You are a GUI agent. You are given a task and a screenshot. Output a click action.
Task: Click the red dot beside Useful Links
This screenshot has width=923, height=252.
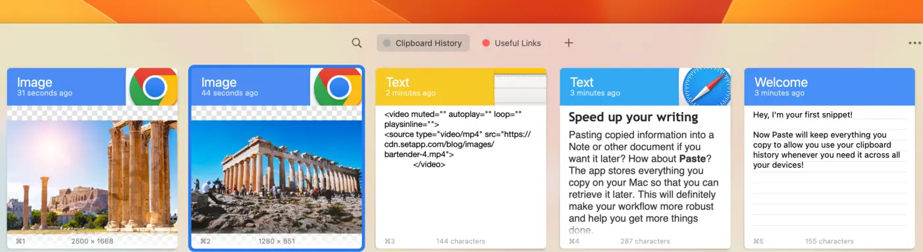click(x=486, y=43)
